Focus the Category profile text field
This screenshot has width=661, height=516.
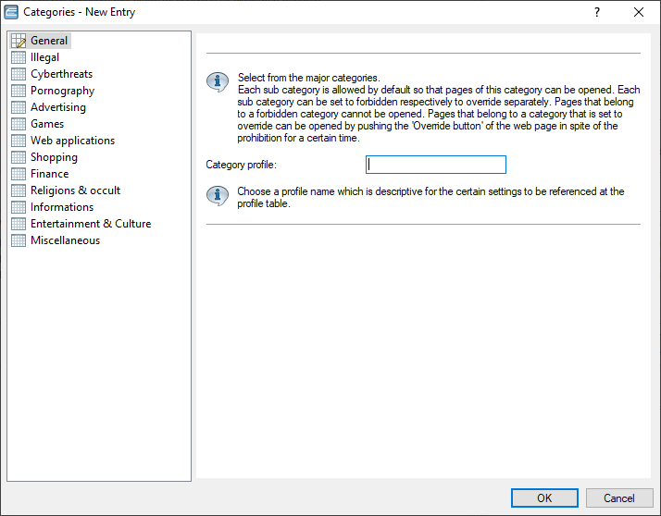click(x=436, y=165)
